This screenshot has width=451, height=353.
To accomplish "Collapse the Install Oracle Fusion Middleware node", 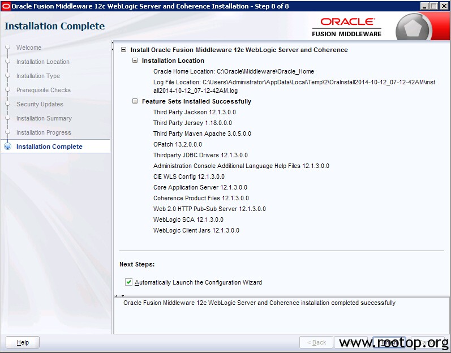I will (x=124, y=50).
